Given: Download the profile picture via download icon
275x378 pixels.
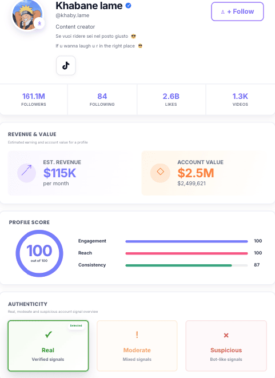Looking at the screenshot, I should 39,23.
